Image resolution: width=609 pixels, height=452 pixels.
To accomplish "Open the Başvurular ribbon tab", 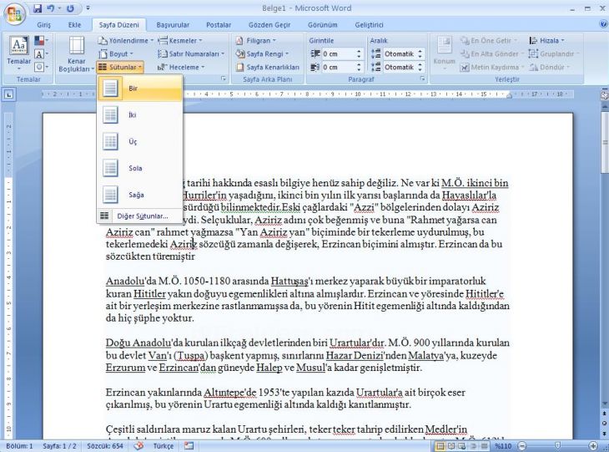I will tap(173, 25).
